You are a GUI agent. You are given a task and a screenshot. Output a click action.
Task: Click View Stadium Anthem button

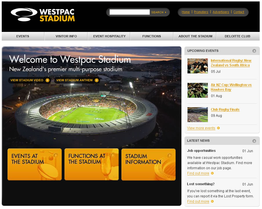pyautogui.click(x=77, y=80)
